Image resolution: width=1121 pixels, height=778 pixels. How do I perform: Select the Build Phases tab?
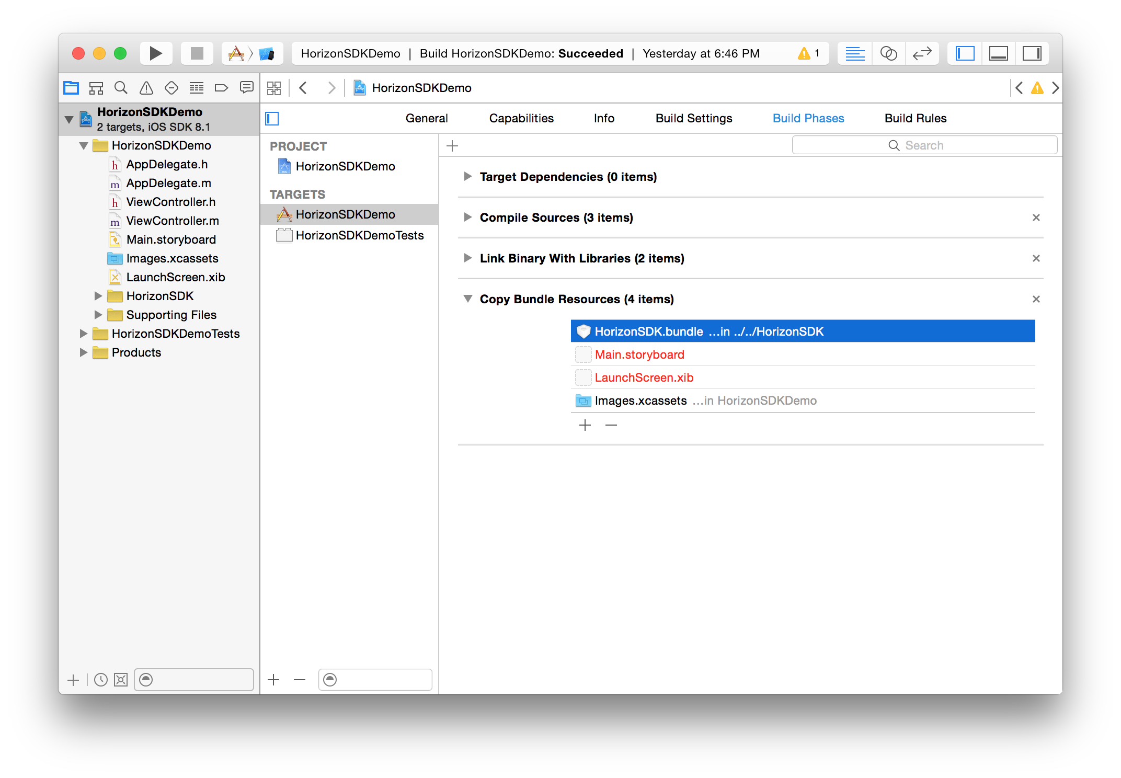tap(808, 119)
